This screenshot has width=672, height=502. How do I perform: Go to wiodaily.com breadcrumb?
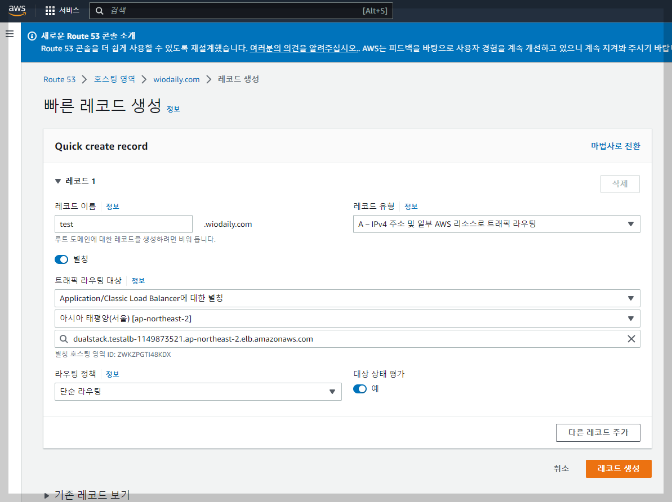pyautogui.click(x=176, y=79)
